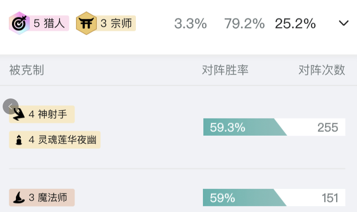Click the 灵魂莲华夜幽 candle icon
This screenshot has height=212, width=357.
tap(19, 140)
